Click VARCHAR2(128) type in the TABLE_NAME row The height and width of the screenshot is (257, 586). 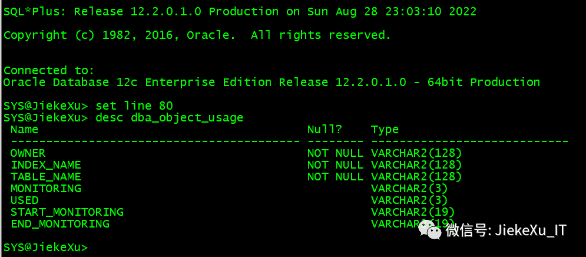[x=416, y=177]
